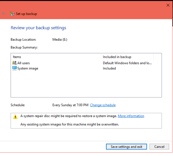173x156 pixels.
Task: Select the System image row label
Action: (x=28, y=69)
